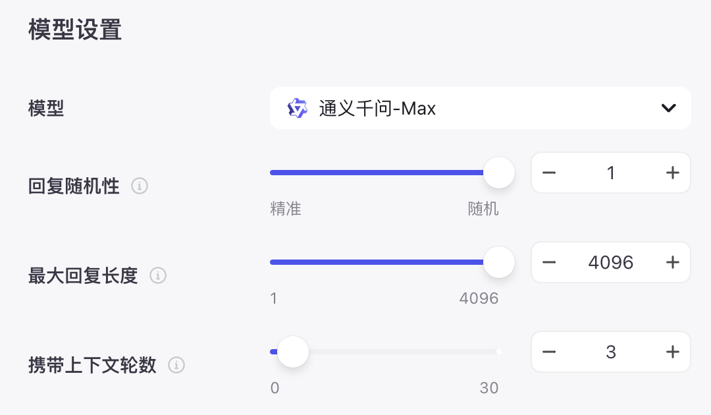Click the dropdown chevron arrow for 模型
The width and height of the screenshot is (711, 415).
pos(668,108)
